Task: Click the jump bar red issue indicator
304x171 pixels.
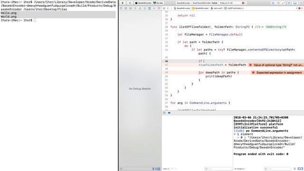Action: click(x=299, y=9)
